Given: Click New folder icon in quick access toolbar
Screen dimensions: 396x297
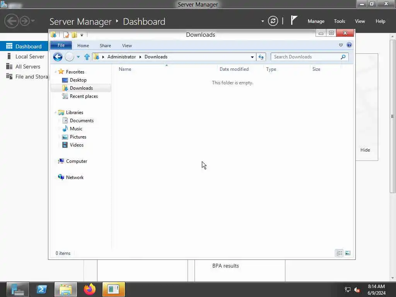Looking at the screenshot, I should click(74, 34).
